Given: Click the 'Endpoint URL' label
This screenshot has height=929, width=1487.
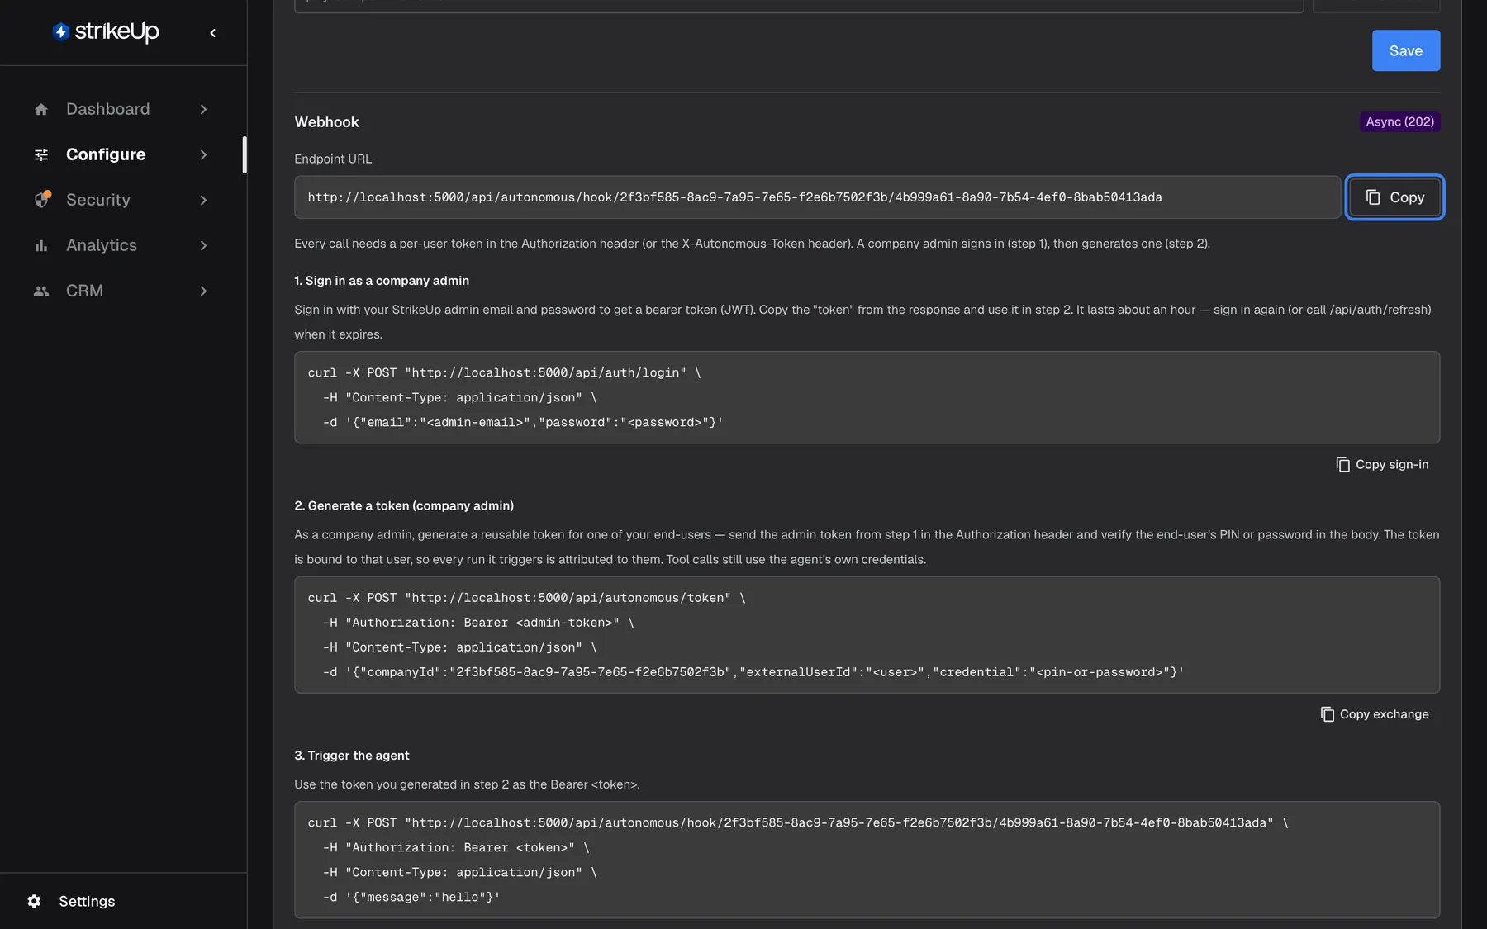Looking at the screenshot, I should (x=333, y=159).
